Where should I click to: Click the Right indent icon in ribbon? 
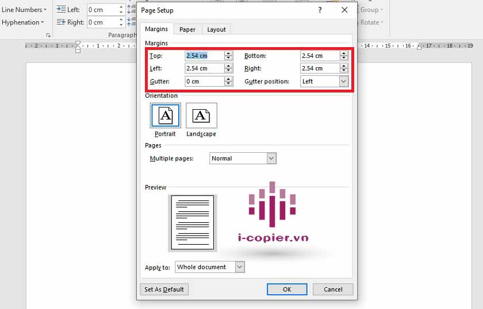[x=62, y=22]
